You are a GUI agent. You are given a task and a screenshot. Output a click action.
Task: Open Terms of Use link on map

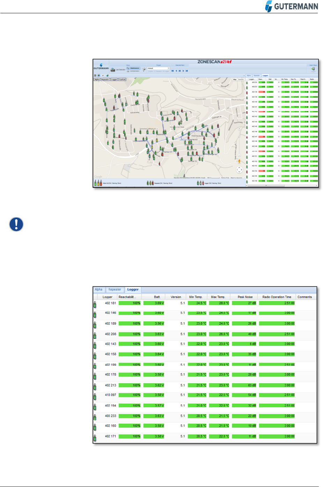[225, 178]
